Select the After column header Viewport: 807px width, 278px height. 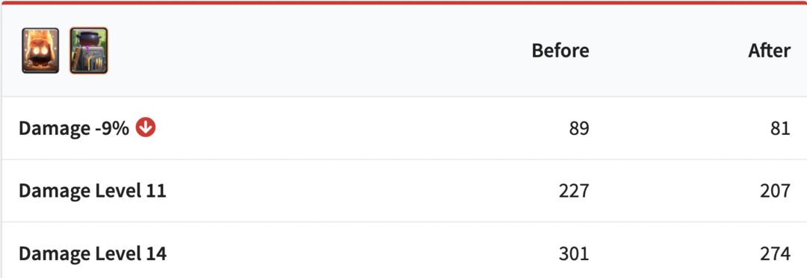click(769, 50)
